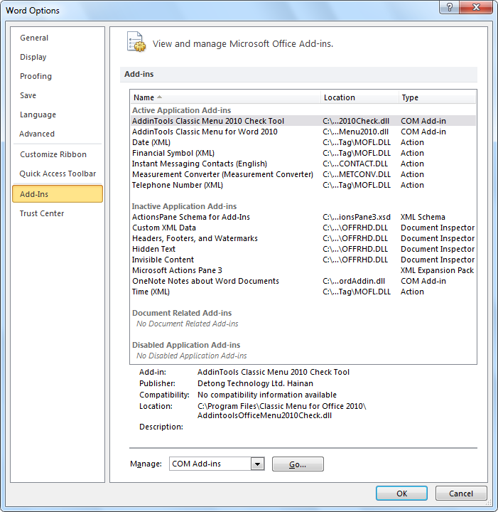Go to the Advanced category
498x512 pixels.
pyautogui.click(x=58, y=134)
